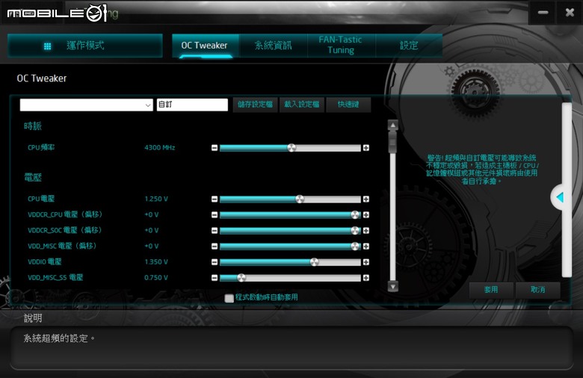Screen dimensions: 583x378
Task: Switch to the OC Tweaker tab
Action: coord(206,46)
